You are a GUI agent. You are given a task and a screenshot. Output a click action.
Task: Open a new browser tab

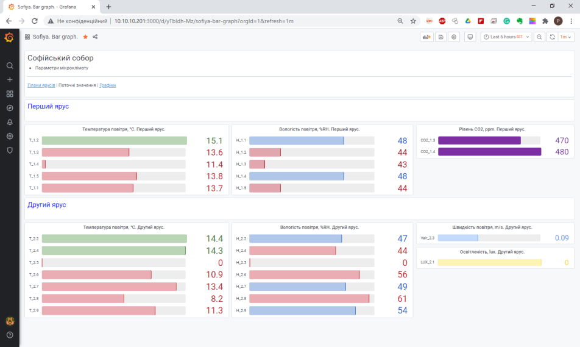[108, 7]
